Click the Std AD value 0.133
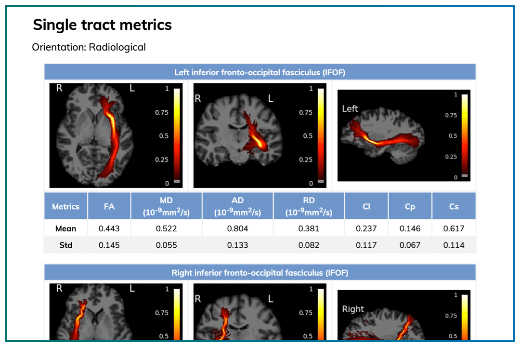Image resolution: width=520 pixels, height=347 pixels. [237, 245]
